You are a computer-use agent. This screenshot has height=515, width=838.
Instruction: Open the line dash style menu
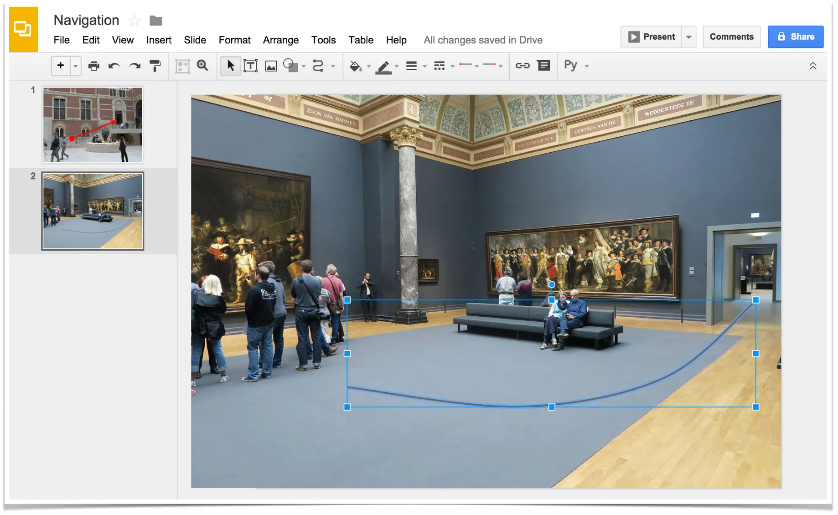coord(440,66)
